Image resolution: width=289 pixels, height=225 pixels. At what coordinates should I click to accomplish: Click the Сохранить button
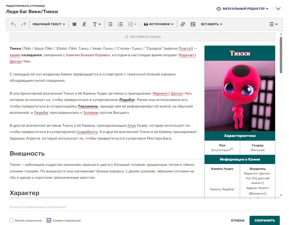[265, 220]
